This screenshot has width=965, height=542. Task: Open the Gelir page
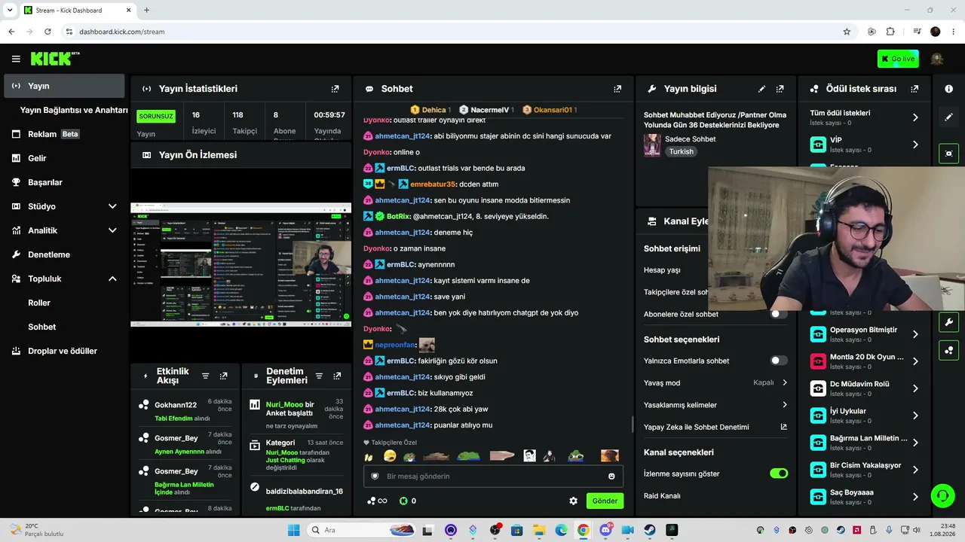64,158
